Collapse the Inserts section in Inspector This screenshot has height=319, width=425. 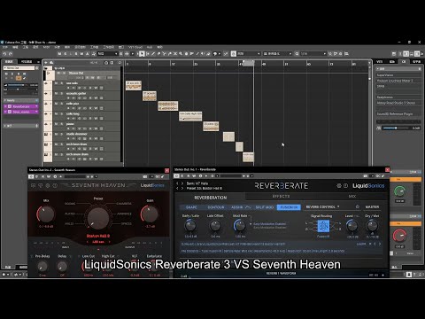point(20,100)
